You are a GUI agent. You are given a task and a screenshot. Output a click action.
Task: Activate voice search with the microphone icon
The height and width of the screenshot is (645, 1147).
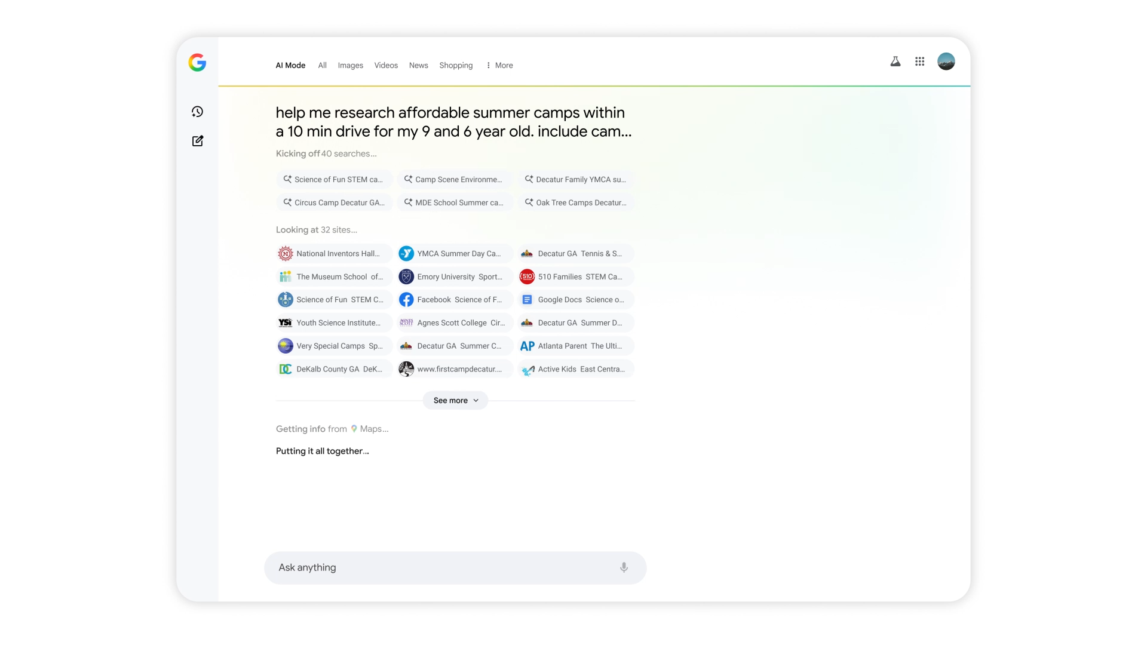623,567
